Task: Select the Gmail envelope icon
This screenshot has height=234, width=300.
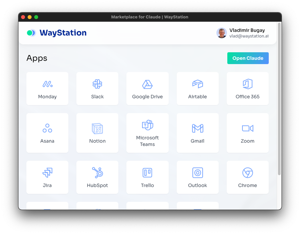Action: tap(197, 128)
